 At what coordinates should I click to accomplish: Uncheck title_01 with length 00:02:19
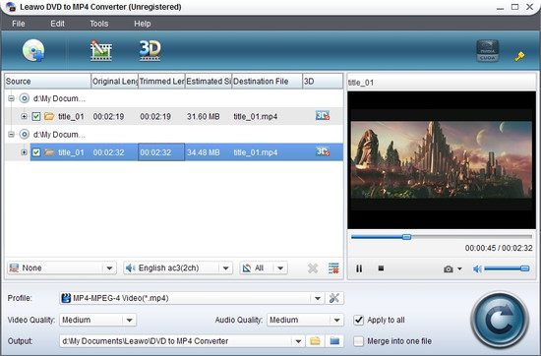(36, 117)
